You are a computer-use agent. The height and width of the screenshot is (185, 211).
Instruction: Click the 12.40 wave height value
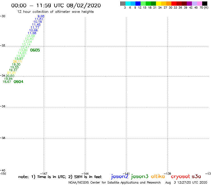[29, 39]
